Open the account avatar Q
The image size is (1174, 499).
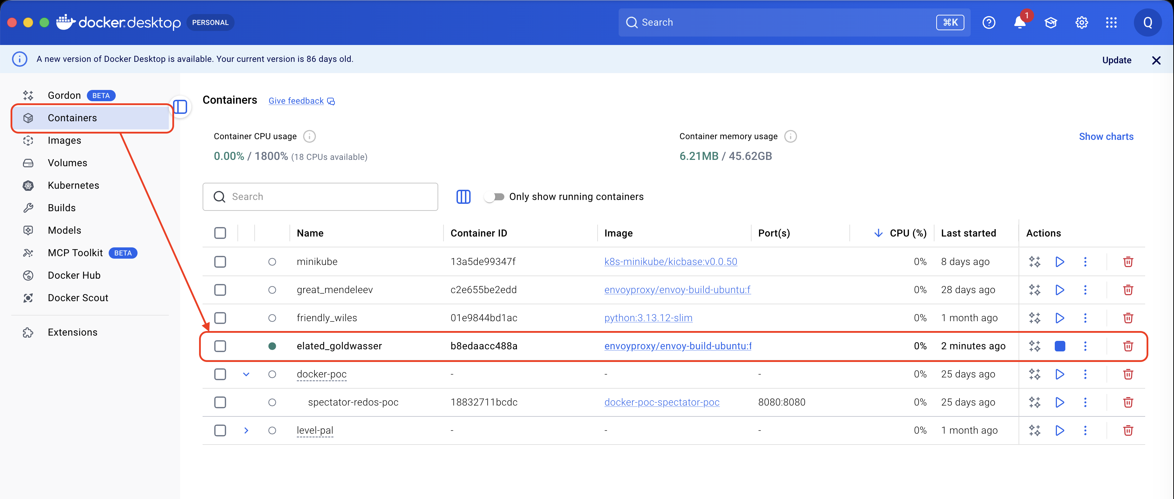point(1148,22)
